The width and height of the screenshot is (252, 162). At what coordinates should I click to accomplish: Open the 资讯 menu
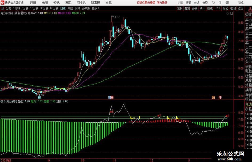57,3
